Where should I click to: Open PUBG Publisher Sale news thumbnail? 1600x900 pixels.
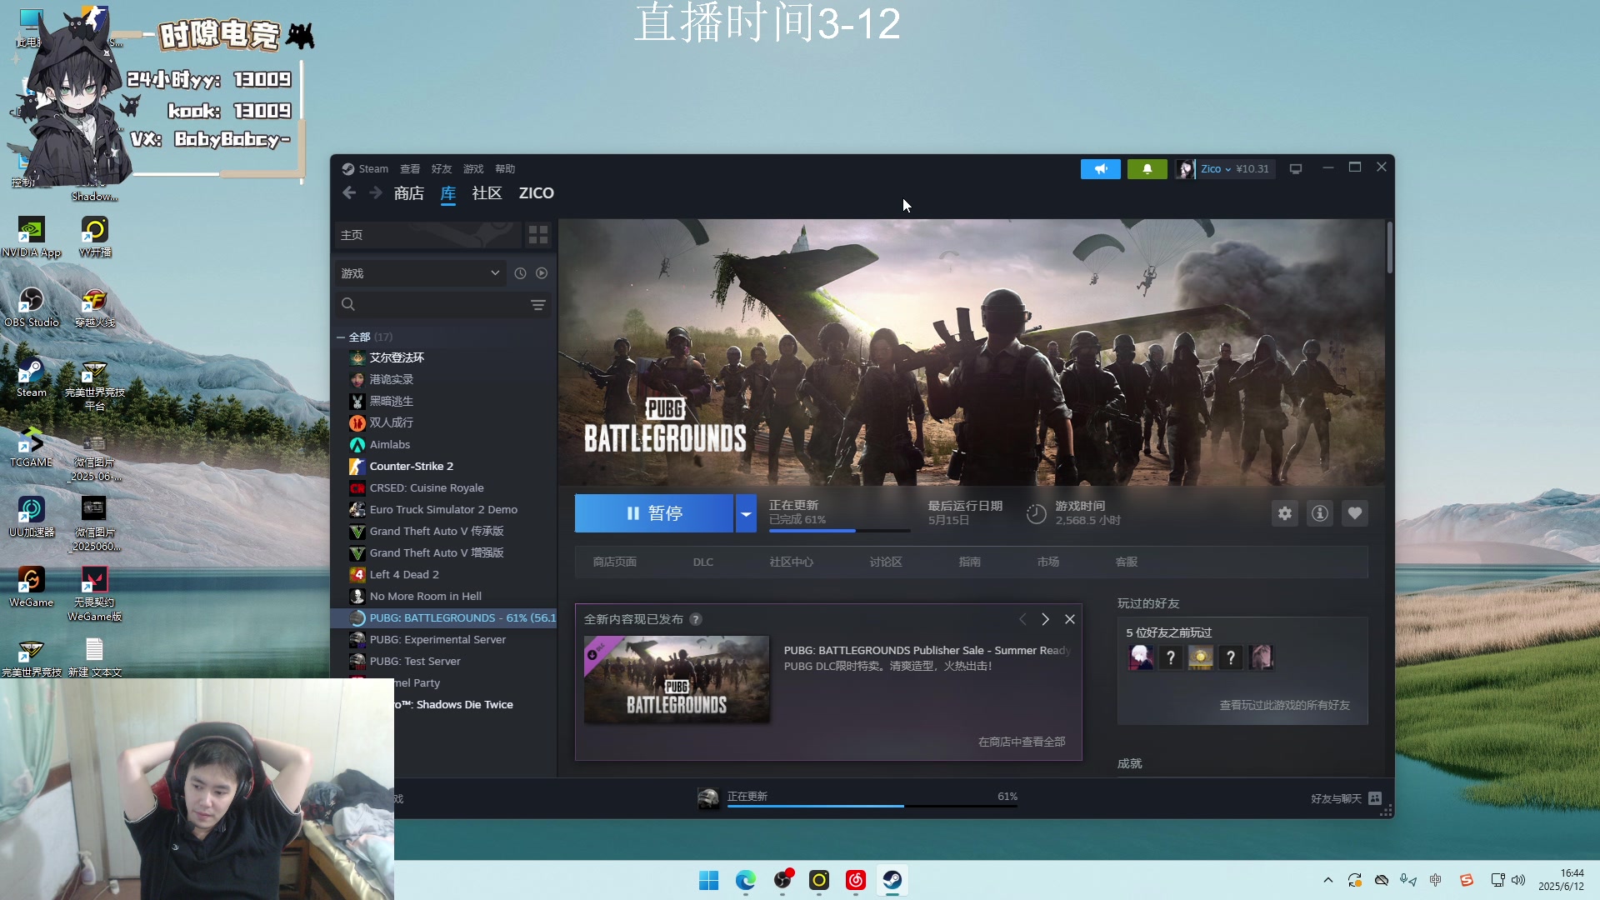pyautogui.click(x=677, y=680)
